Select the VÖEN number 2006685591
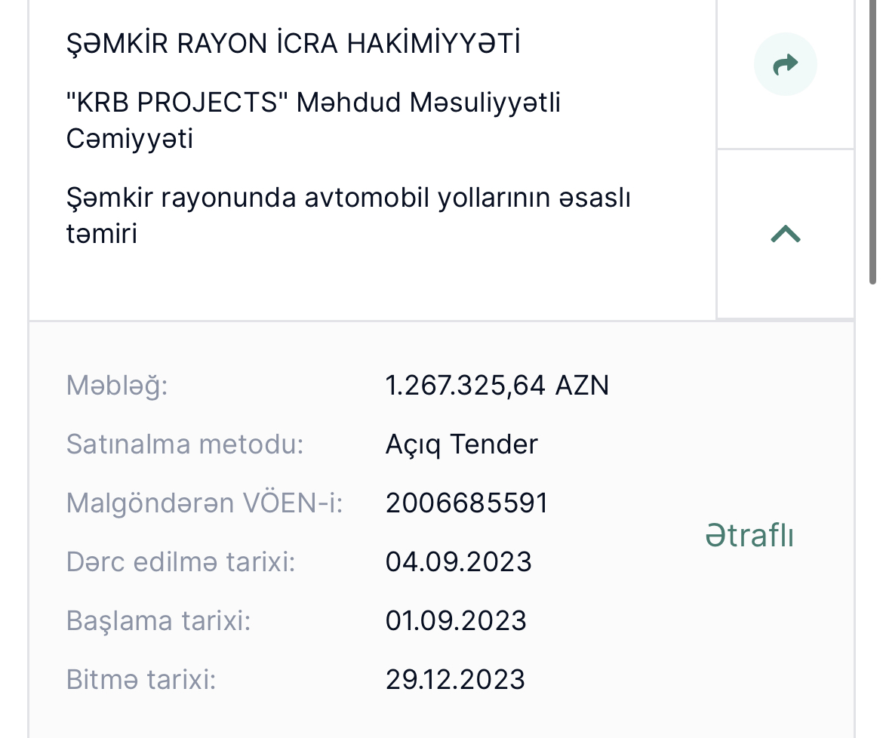Viewport: 883px width, 738px height. click(466, 503)
